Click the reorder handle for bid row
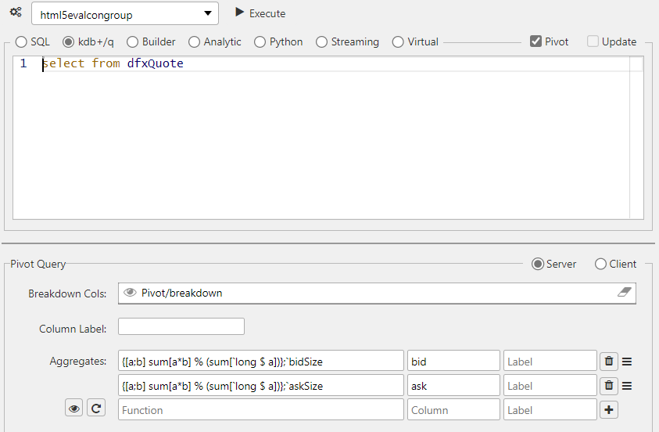Screen dimensions: 659x432 (626, 362)
